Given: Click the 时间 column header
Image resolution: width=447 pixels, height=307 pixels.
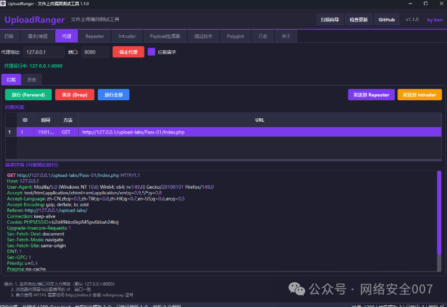Looking at the screenshot, I should pyautogui.click(x=46, y=120).
